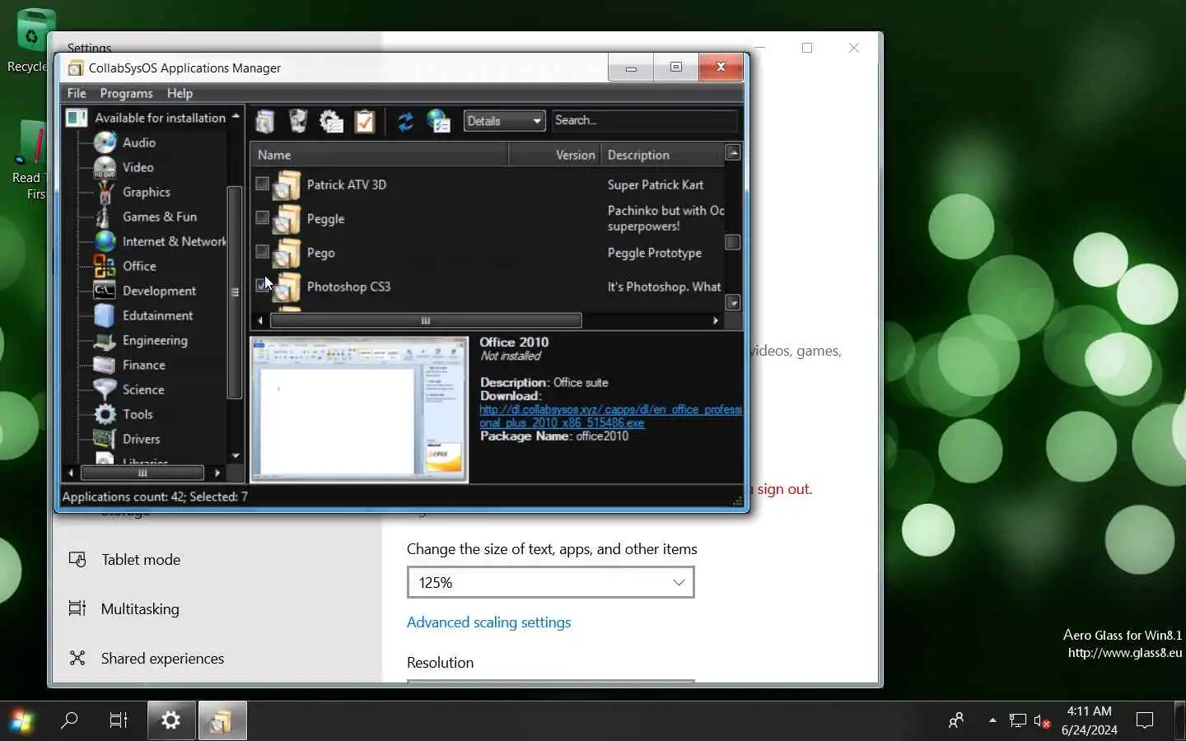The width and height of the screenshot is (1186, 741).
Task: Click the Modify gear toolbar icon
Action: [330, 122]
